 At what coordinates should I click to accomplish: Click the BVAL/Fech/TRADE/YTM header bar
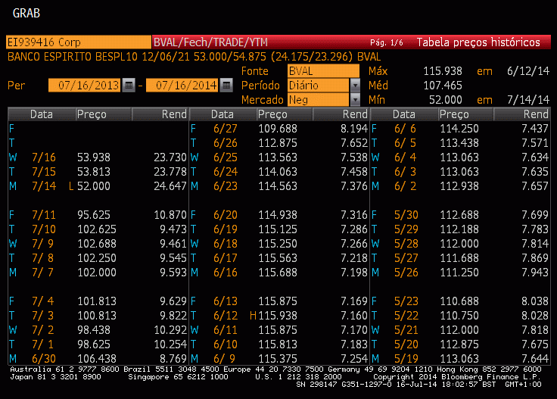210,42
